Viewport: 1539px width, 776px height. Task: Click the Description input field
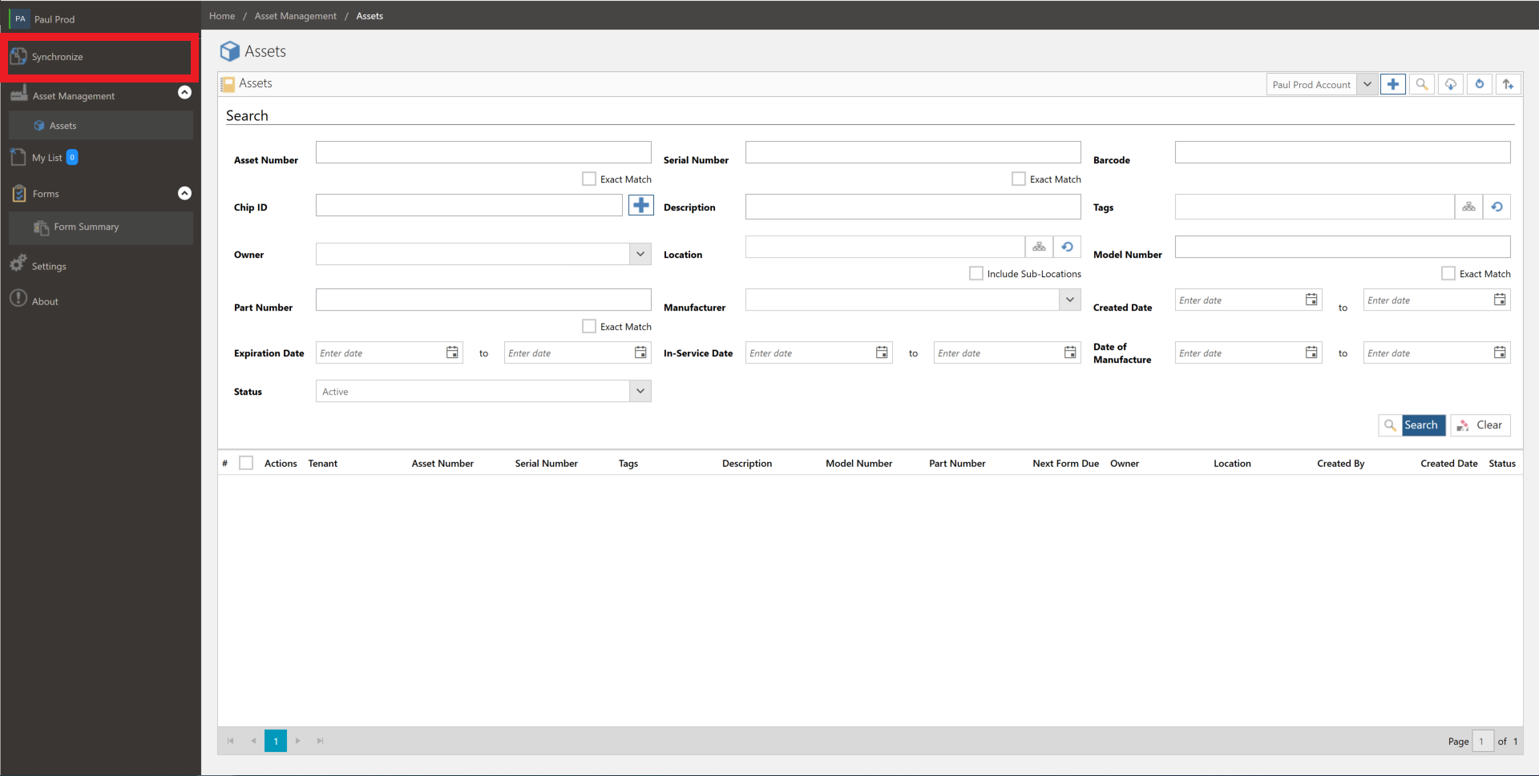tap(913, 207)
